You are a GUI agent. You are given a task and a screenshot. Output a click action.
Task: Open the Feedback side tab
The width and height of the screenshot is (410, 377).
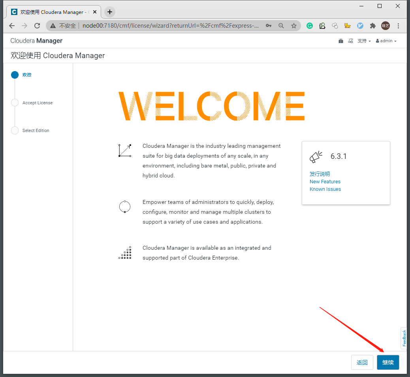coord(404,338)
